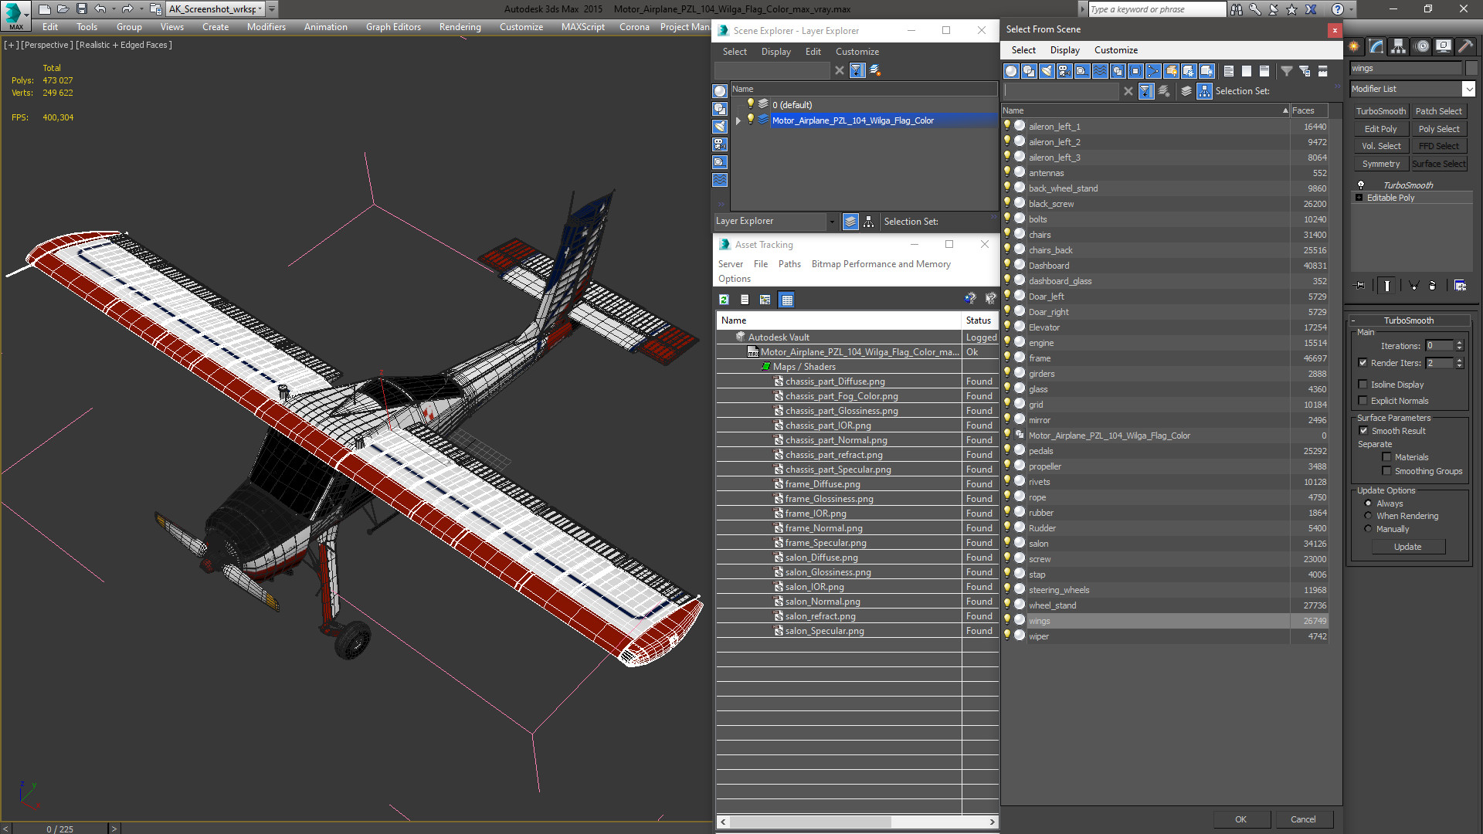Open Layer Explorer dropdown in footer

(x=832, y=222)
